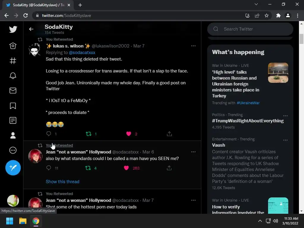Click the blue compose Tweet button
The image size is (304, 228).
pyautogui.click(x=13, y=168)
